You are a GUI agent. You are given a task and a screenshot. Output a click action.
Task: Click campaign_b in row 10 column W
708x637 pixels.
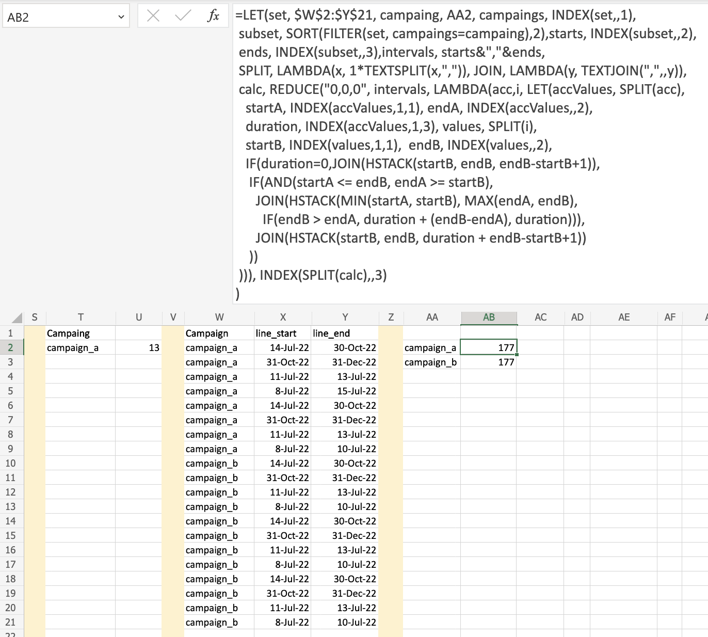(x=219, y=463)
